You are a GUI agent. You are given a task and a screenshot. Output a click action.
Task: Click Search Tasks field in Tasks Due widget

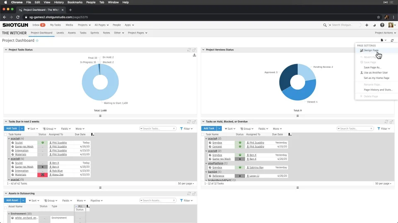pos(158,129)
